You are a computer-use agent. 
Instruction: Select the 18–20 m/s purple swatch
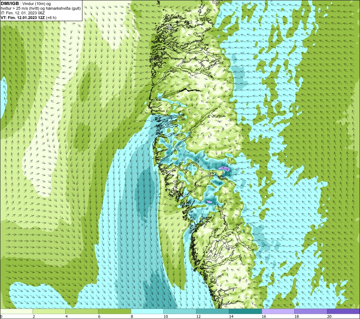311,311
